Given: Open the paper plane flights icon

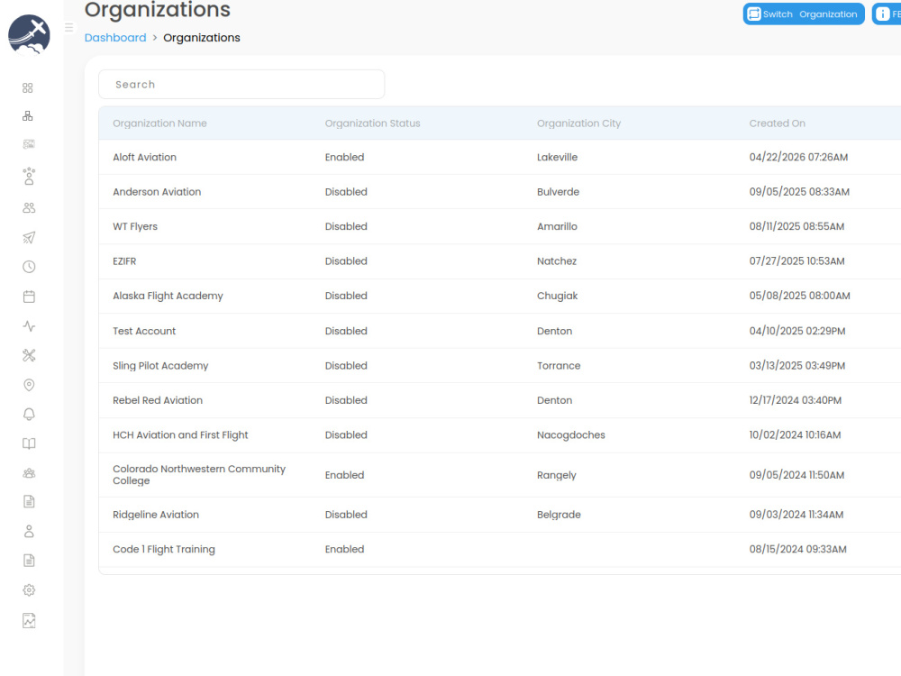Looking at the screenshot, I should coord(29,237).
